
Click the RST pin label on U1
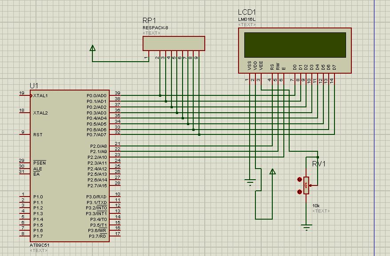coord(38,135)
